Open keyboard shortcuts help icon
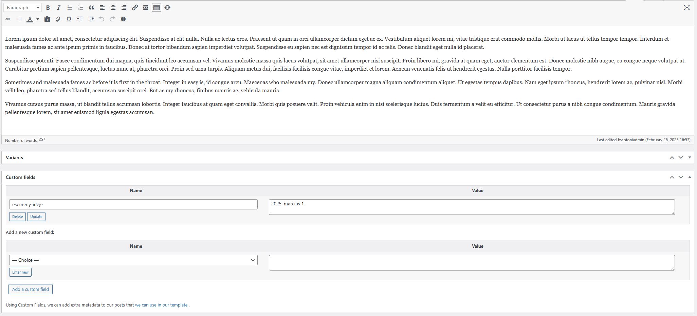This screenshot has width=697, height=316. 123,19
